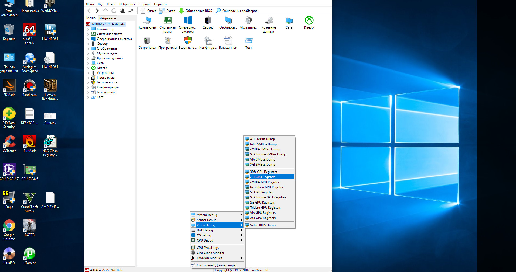
Task: Expand the Тест tree node
Action: click(88, 97)
